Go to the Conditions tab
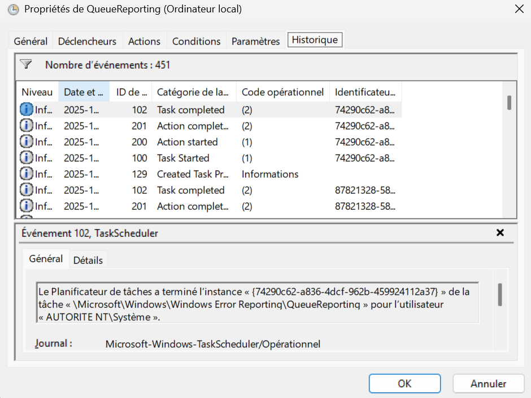531x398 pixels. pyautogui.click(x=196, y=41)
